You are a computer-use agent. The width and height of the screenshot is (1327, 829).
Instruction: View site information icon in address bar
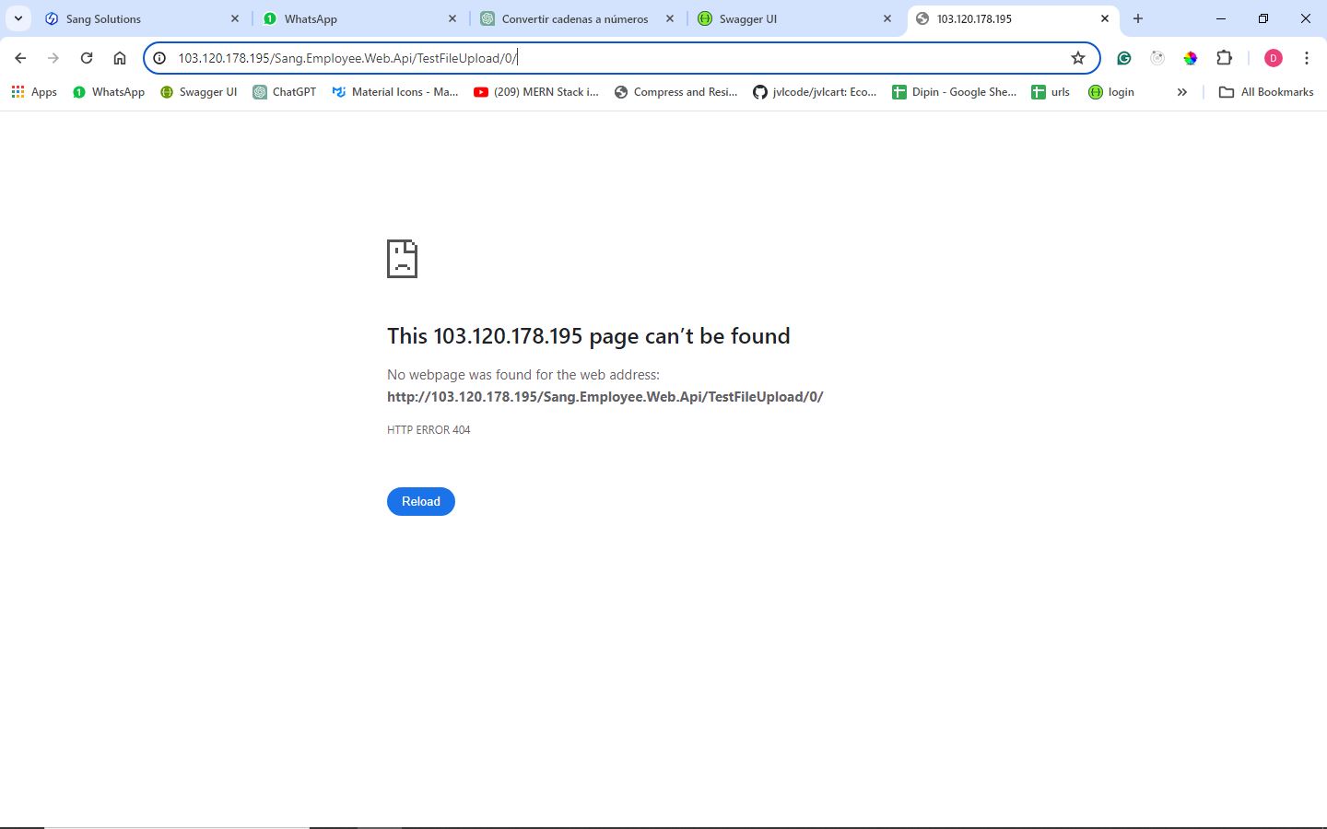pos(159,58)
